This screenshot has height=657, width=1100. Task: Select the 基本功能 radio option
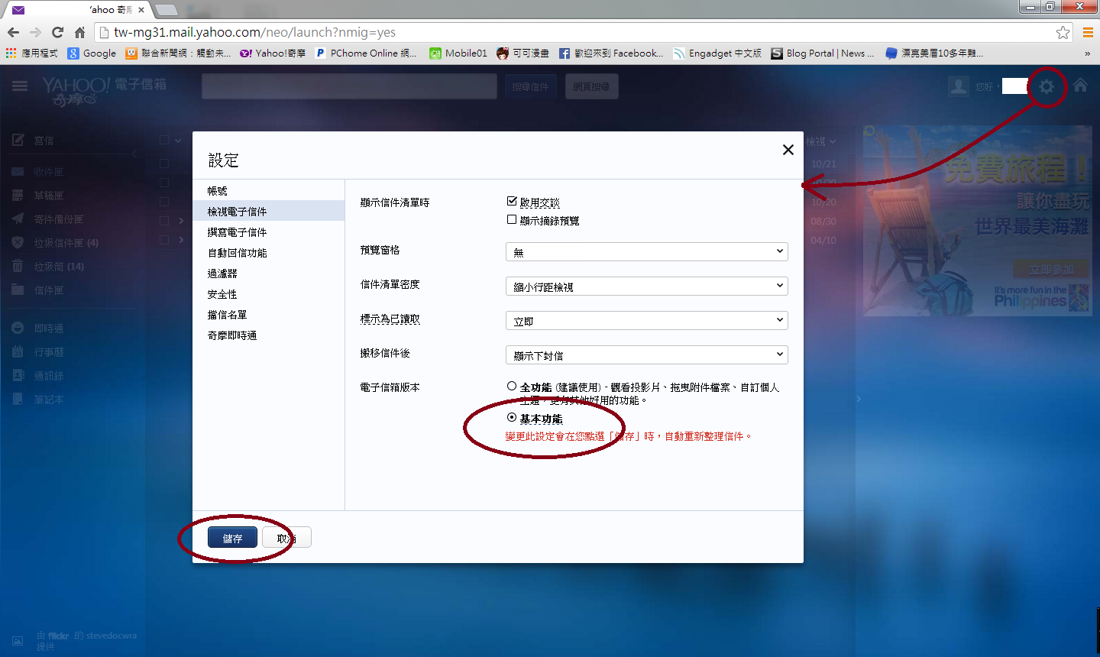click(512, 418)
